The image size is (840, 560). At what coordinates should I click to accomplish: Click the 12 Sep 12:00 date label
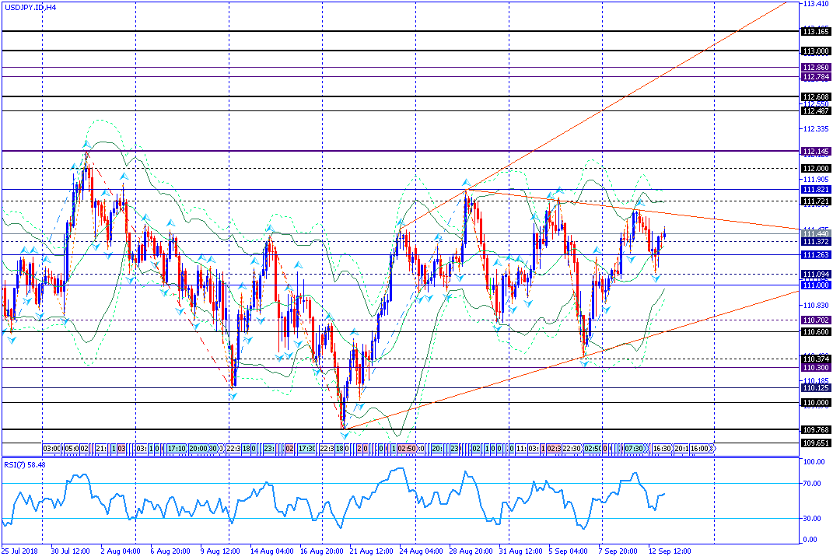point(670,551)
